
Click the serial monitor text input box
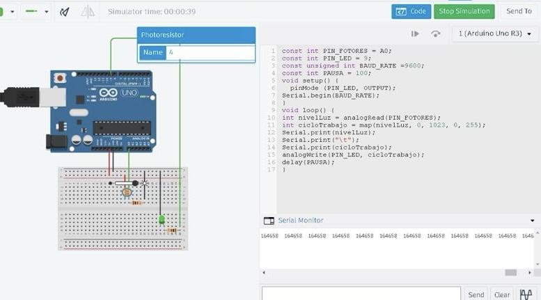point(361,294)
